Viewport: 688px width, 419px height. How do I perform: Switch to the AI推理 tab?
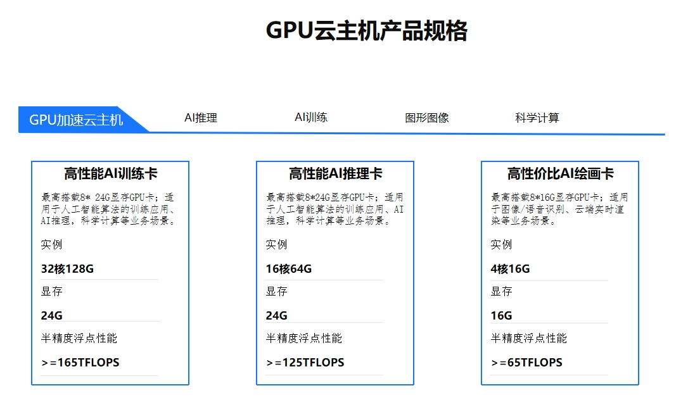pos(201,118)
